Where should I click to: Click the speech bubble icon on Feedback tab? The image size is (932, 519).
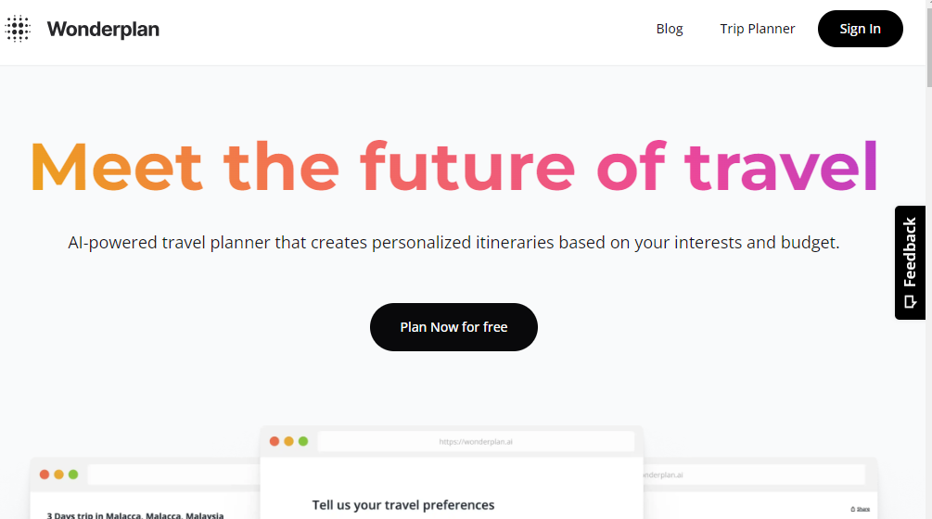click(x=910, y=302)
